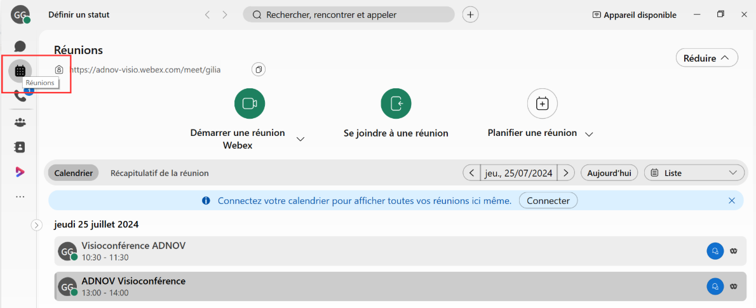Collapse the panel with the Réduire button
The image size is (756, 308).
coord(707,58)
